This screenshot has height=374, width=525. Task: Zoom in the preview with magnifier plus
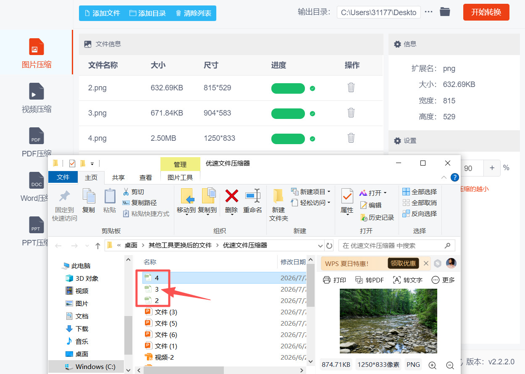(x=433, y=365)
